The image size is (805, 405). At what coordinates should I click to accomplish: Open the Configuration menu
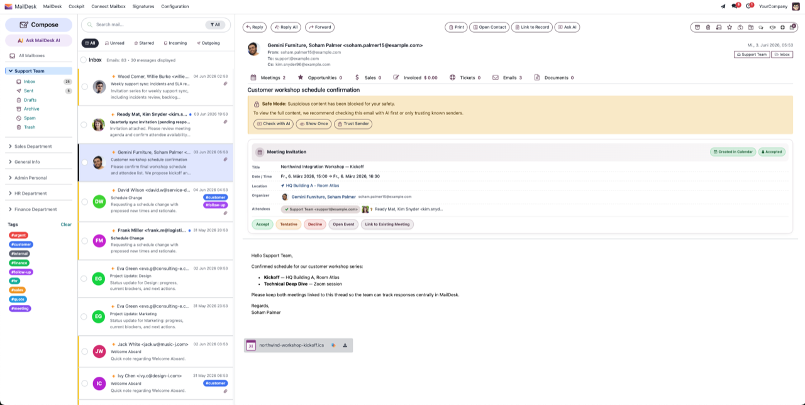point(175,6)
